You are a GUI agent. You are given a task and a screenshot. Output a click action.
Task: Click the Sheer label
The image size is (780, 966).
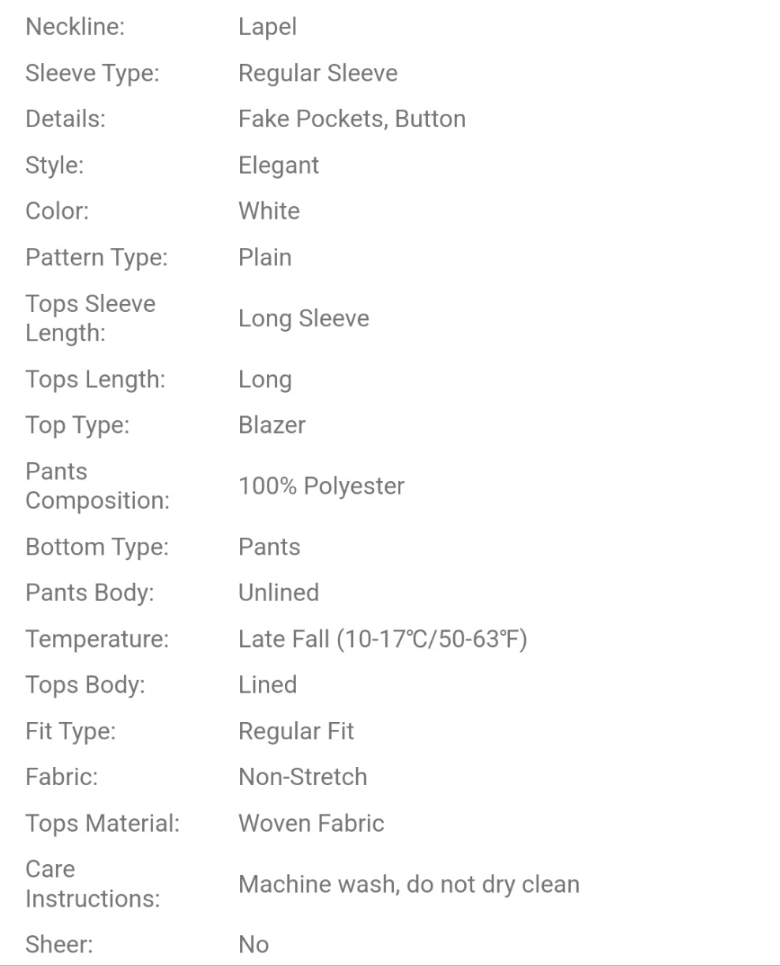(x=59, y=945)
